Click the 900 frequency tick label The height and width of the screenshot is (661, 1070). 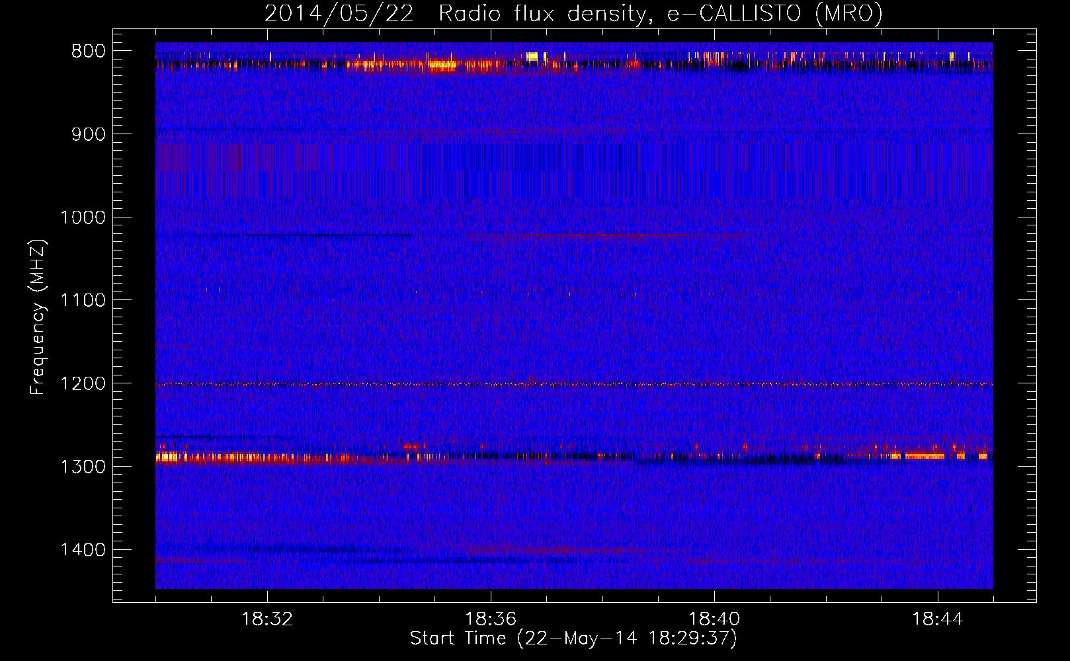pyautogui.click(x=89, y=134)
